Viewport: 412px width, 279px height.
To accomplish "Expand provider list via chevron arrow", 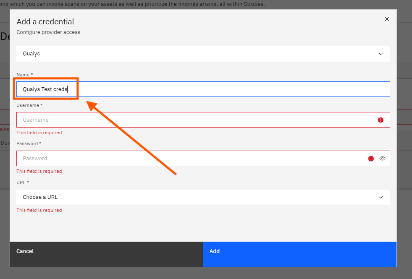I will 381,54.
